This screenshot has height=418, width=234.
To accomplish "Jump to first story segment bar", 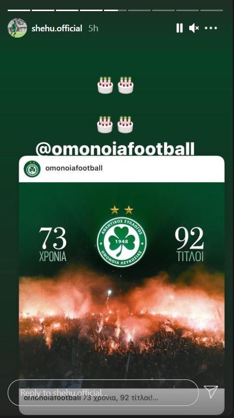I will click(19, 11).
